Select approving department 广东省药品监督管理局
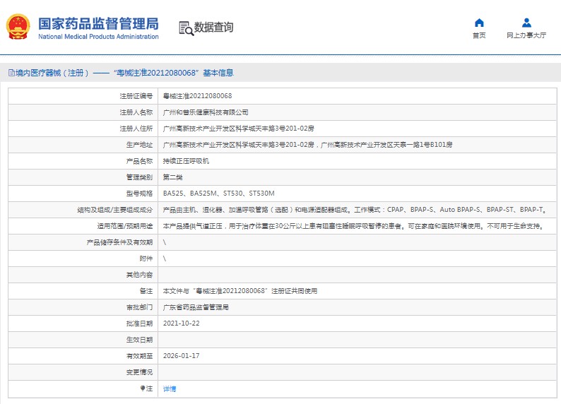The width and height of the screenshot is (561, 404). 196,307
